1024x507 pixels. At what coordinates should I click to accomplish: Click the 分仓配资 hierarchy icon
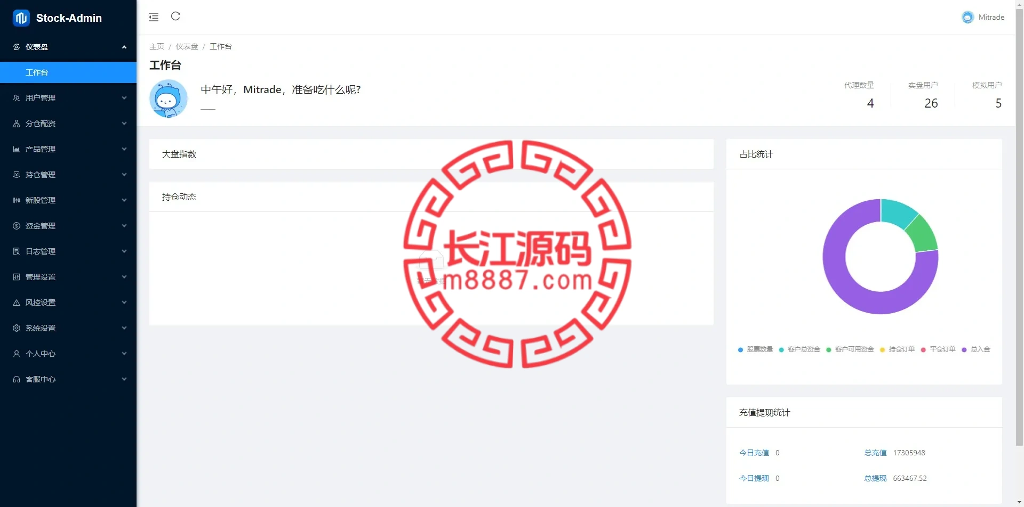click(x=17, y=124)
